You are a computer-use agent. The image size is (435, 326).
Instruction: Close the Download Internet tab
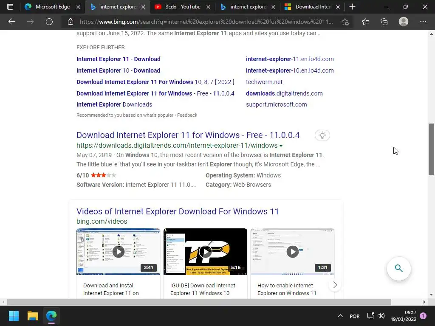tap(338, 7)
